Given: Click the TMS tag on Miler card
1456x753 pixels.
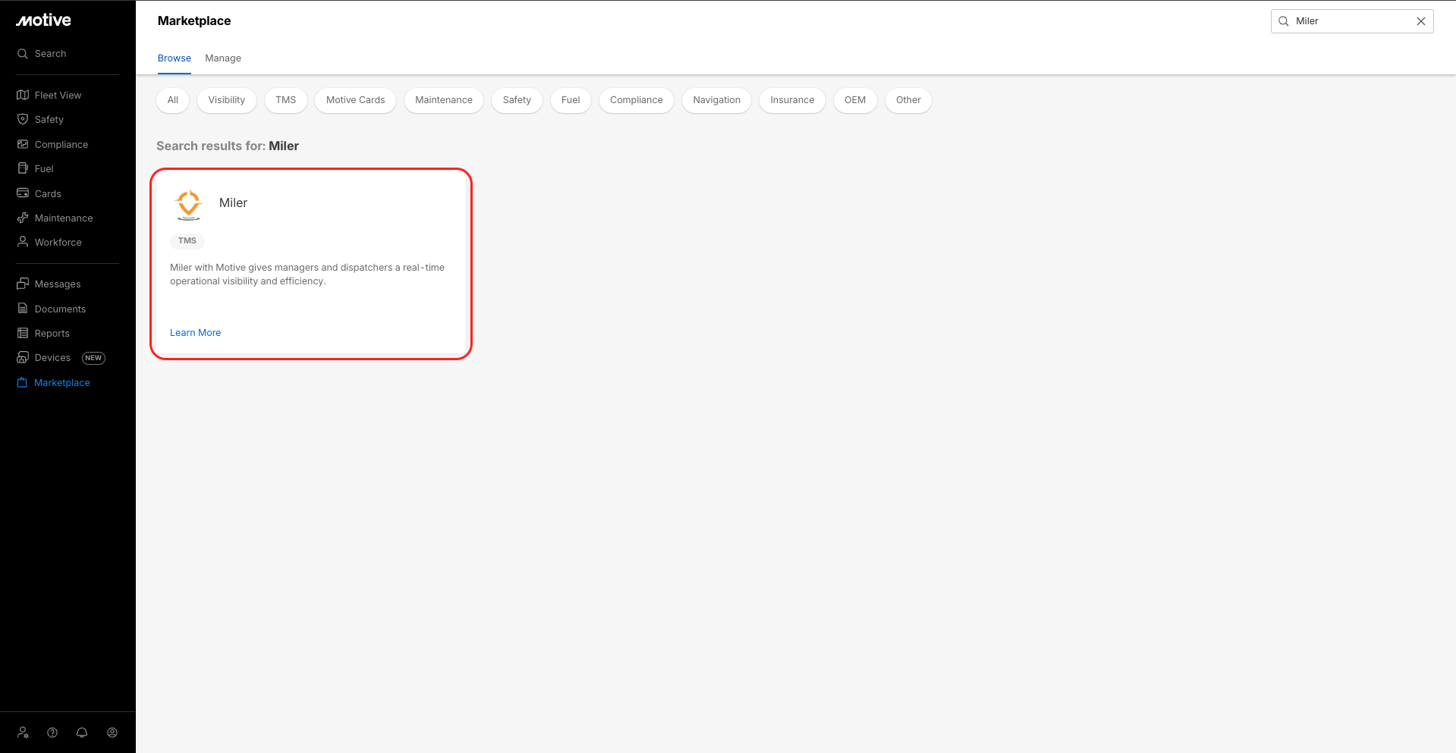Looking at the screenshot, I should (187, 241).
